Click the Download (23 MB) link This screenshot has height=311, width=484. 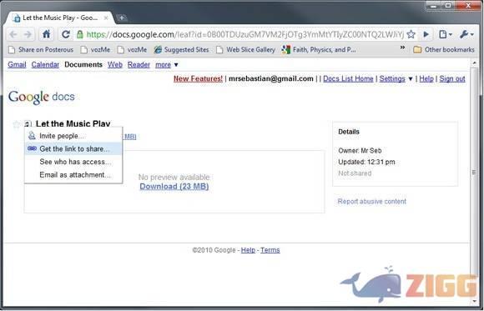(x=174, y=187)
